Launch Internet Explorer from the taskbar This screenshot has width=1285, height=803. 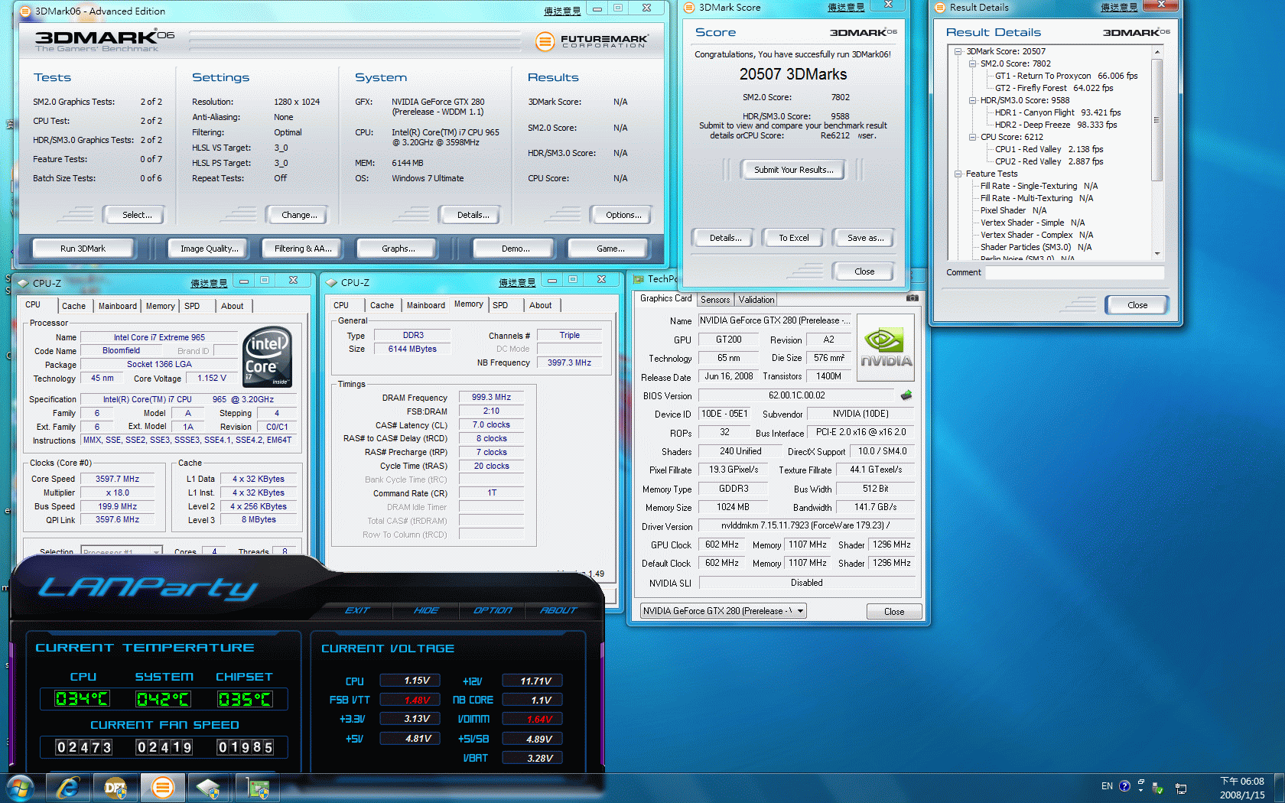click(68, 788)
